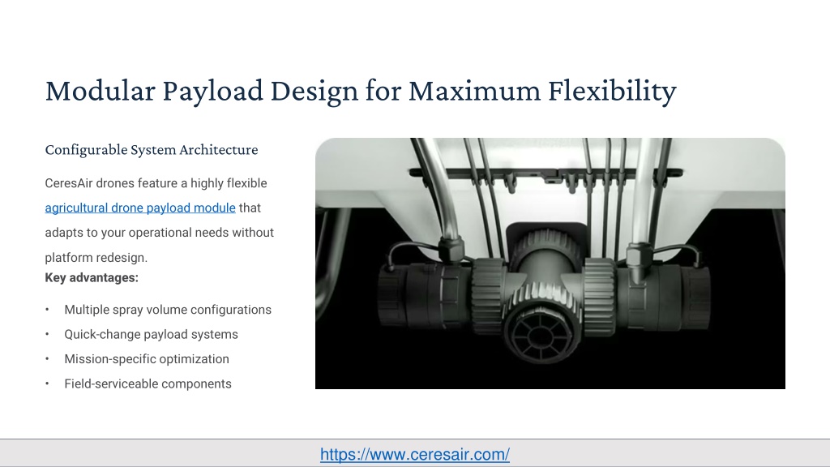The image size is (830, 467).
Task: Select the slide title 'Modular Payload Design for Maximum Flexibility'
Action: (x=361, y=91)
